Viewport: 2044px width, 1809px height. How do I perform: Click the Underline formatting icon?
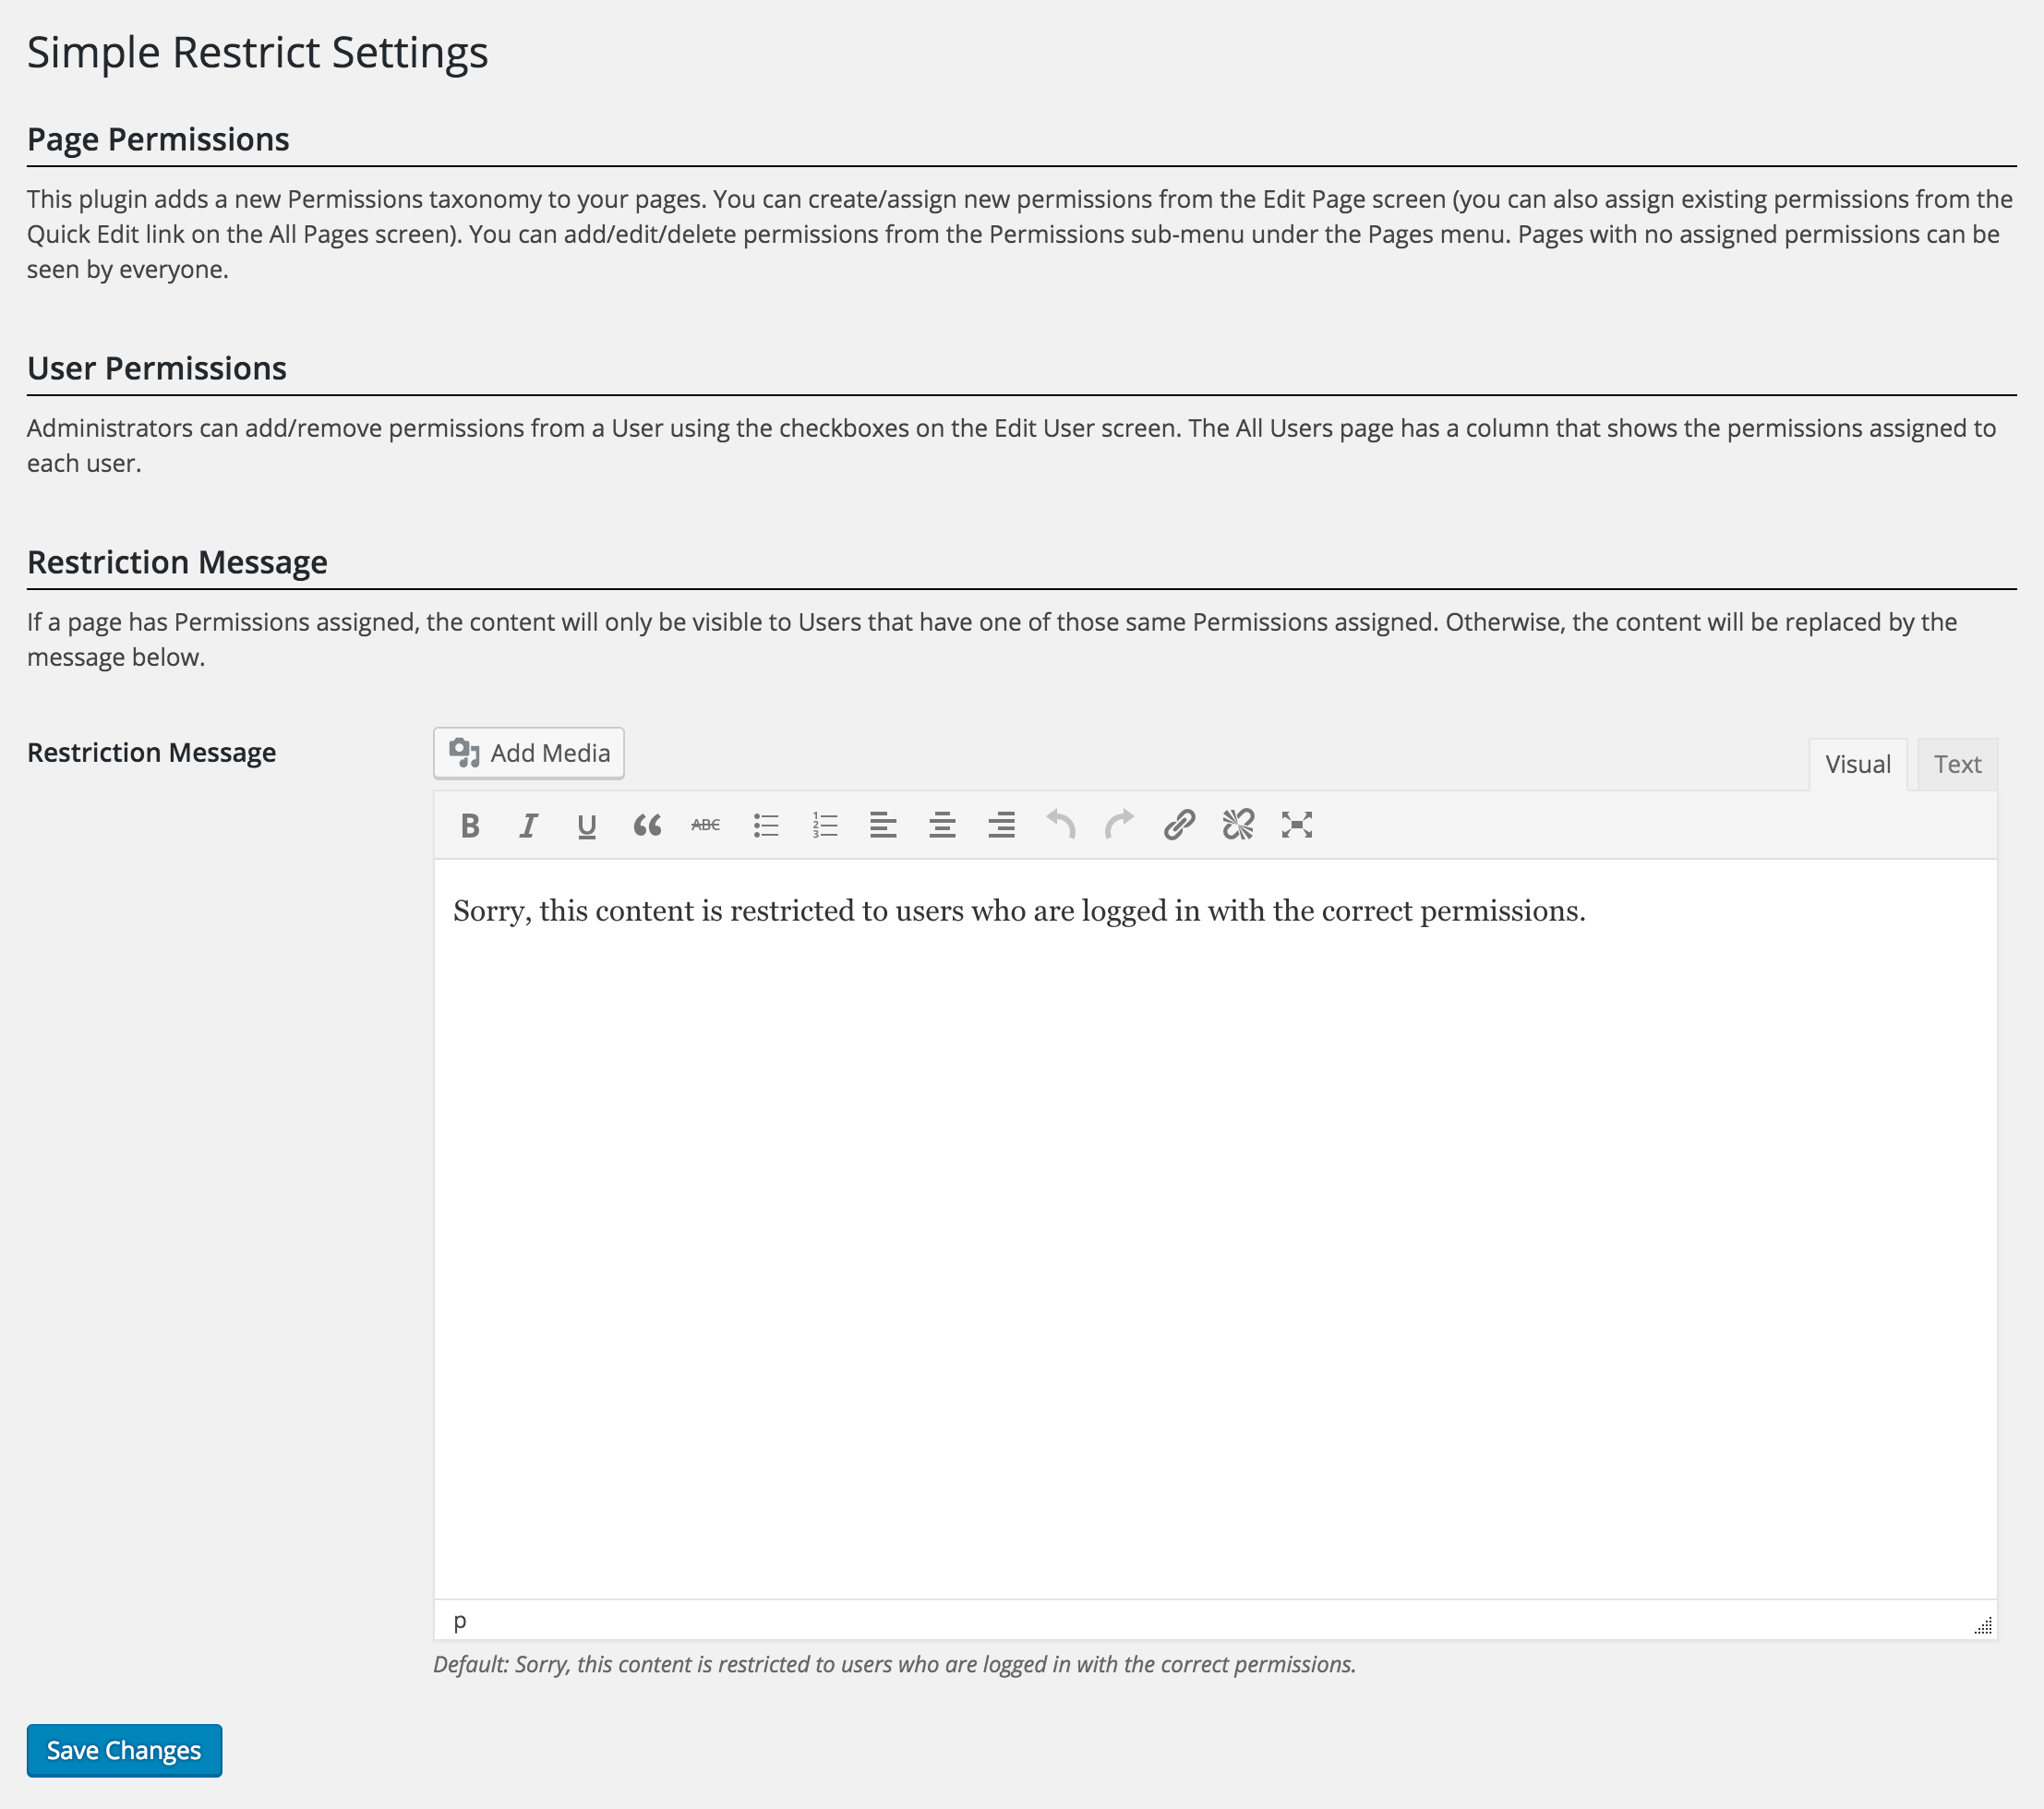(586, 823)
